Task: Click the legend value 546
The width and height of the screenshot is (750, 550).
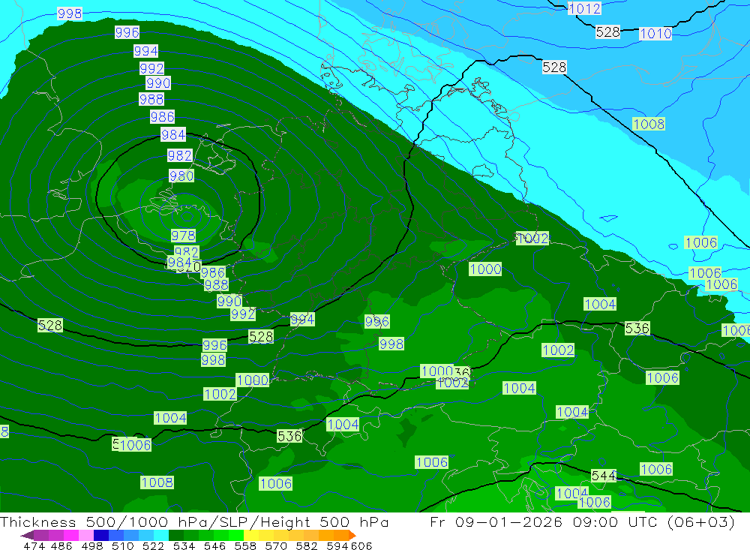Action: pyautogui.click(x=214, y=545)
